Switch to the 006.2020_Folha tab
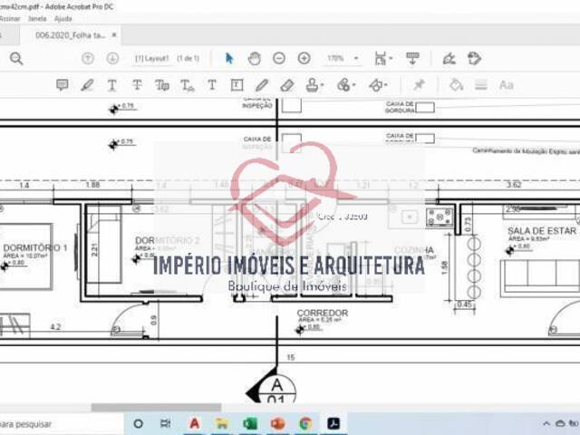 [x=71, y=35]
